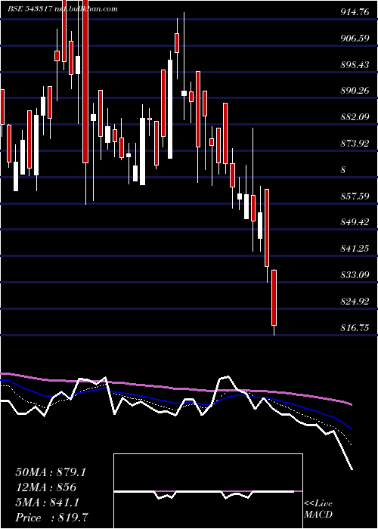Viewport: 378px width, 529px height.
Task: Click the <<Live MACD label
Action: pyautogui.click(x=318, y=509)
